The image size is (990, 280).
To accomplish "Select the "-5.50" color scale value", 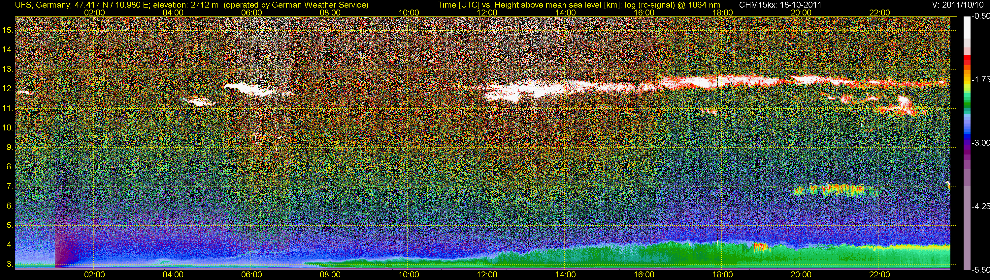I will (x=980, y=270).
